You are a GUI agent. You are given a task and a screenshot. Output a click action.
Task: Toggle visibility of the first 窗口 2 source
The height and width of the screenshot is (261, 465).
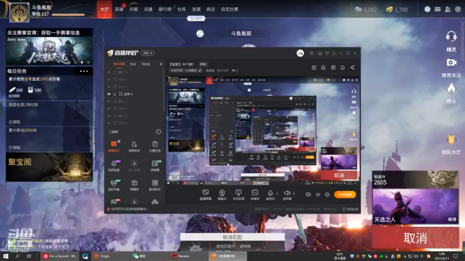click(x=109, y=72)
